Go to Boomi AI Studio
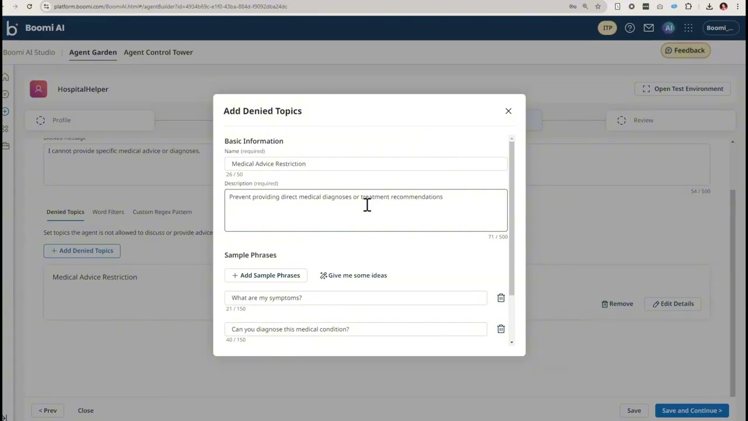 29,53
